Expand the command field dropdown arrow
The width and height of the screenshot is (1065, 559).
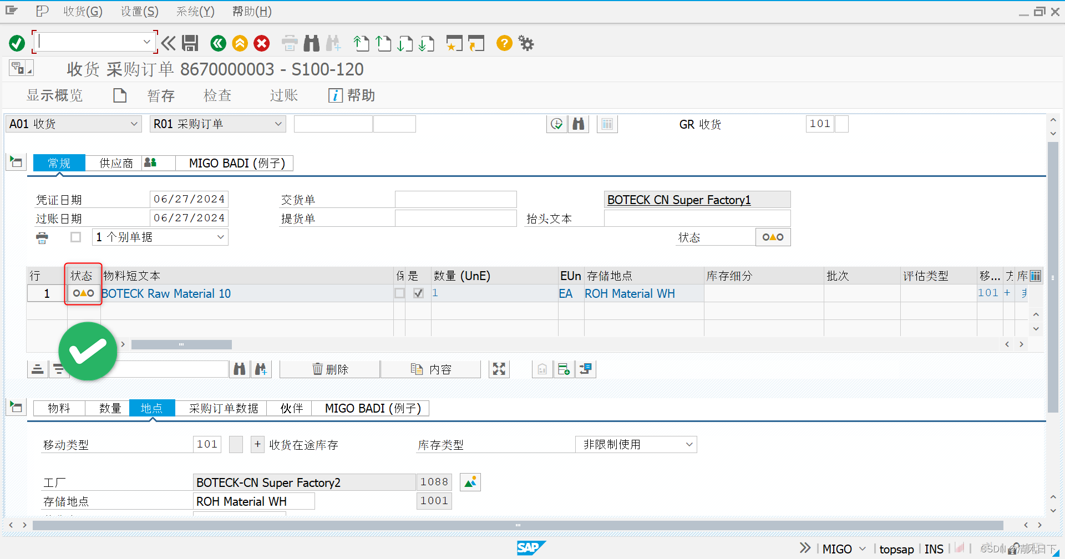pos(146,42)
